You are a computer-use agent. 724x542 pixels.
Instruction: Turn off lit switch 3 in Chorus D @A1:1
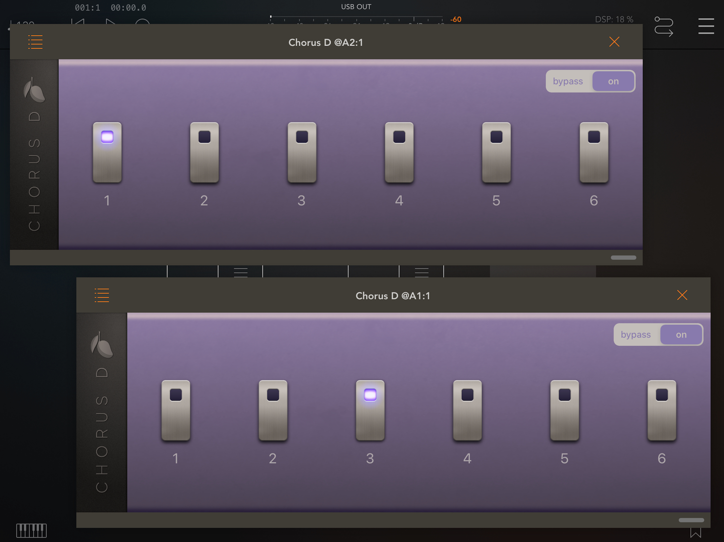[x=370, y=410]
